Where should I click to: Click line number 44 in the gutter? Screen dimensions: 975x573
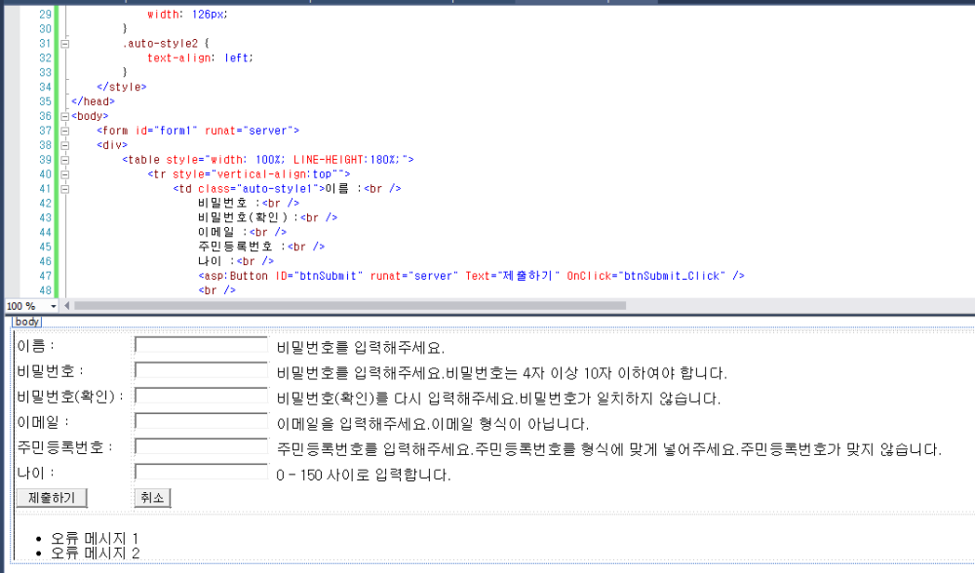(46, 233)
